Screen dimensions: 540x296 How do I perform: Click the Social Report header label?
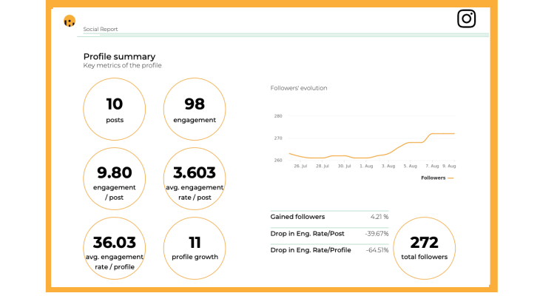pyautogui.click(x=101, y=30)
